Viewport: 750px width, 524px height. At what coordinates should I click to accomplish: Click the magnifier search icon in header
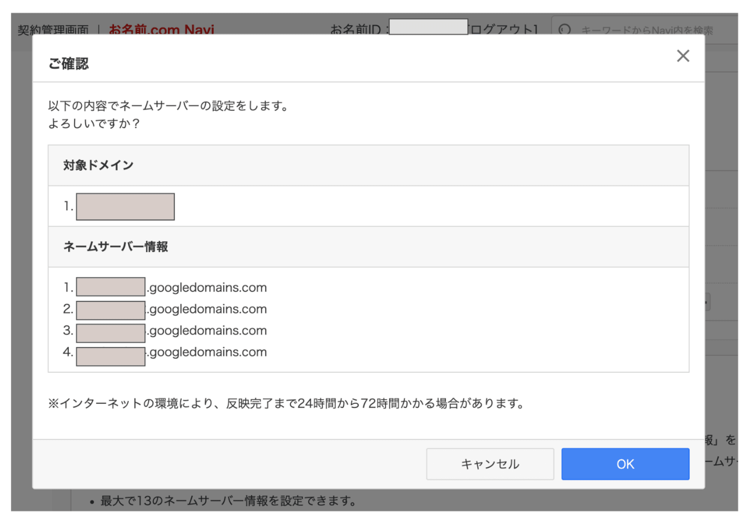click(x=565, y=29)
